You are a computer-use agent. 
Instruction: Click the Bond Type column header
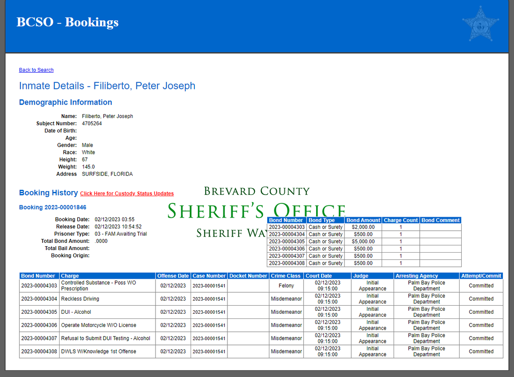pos(326,220)
